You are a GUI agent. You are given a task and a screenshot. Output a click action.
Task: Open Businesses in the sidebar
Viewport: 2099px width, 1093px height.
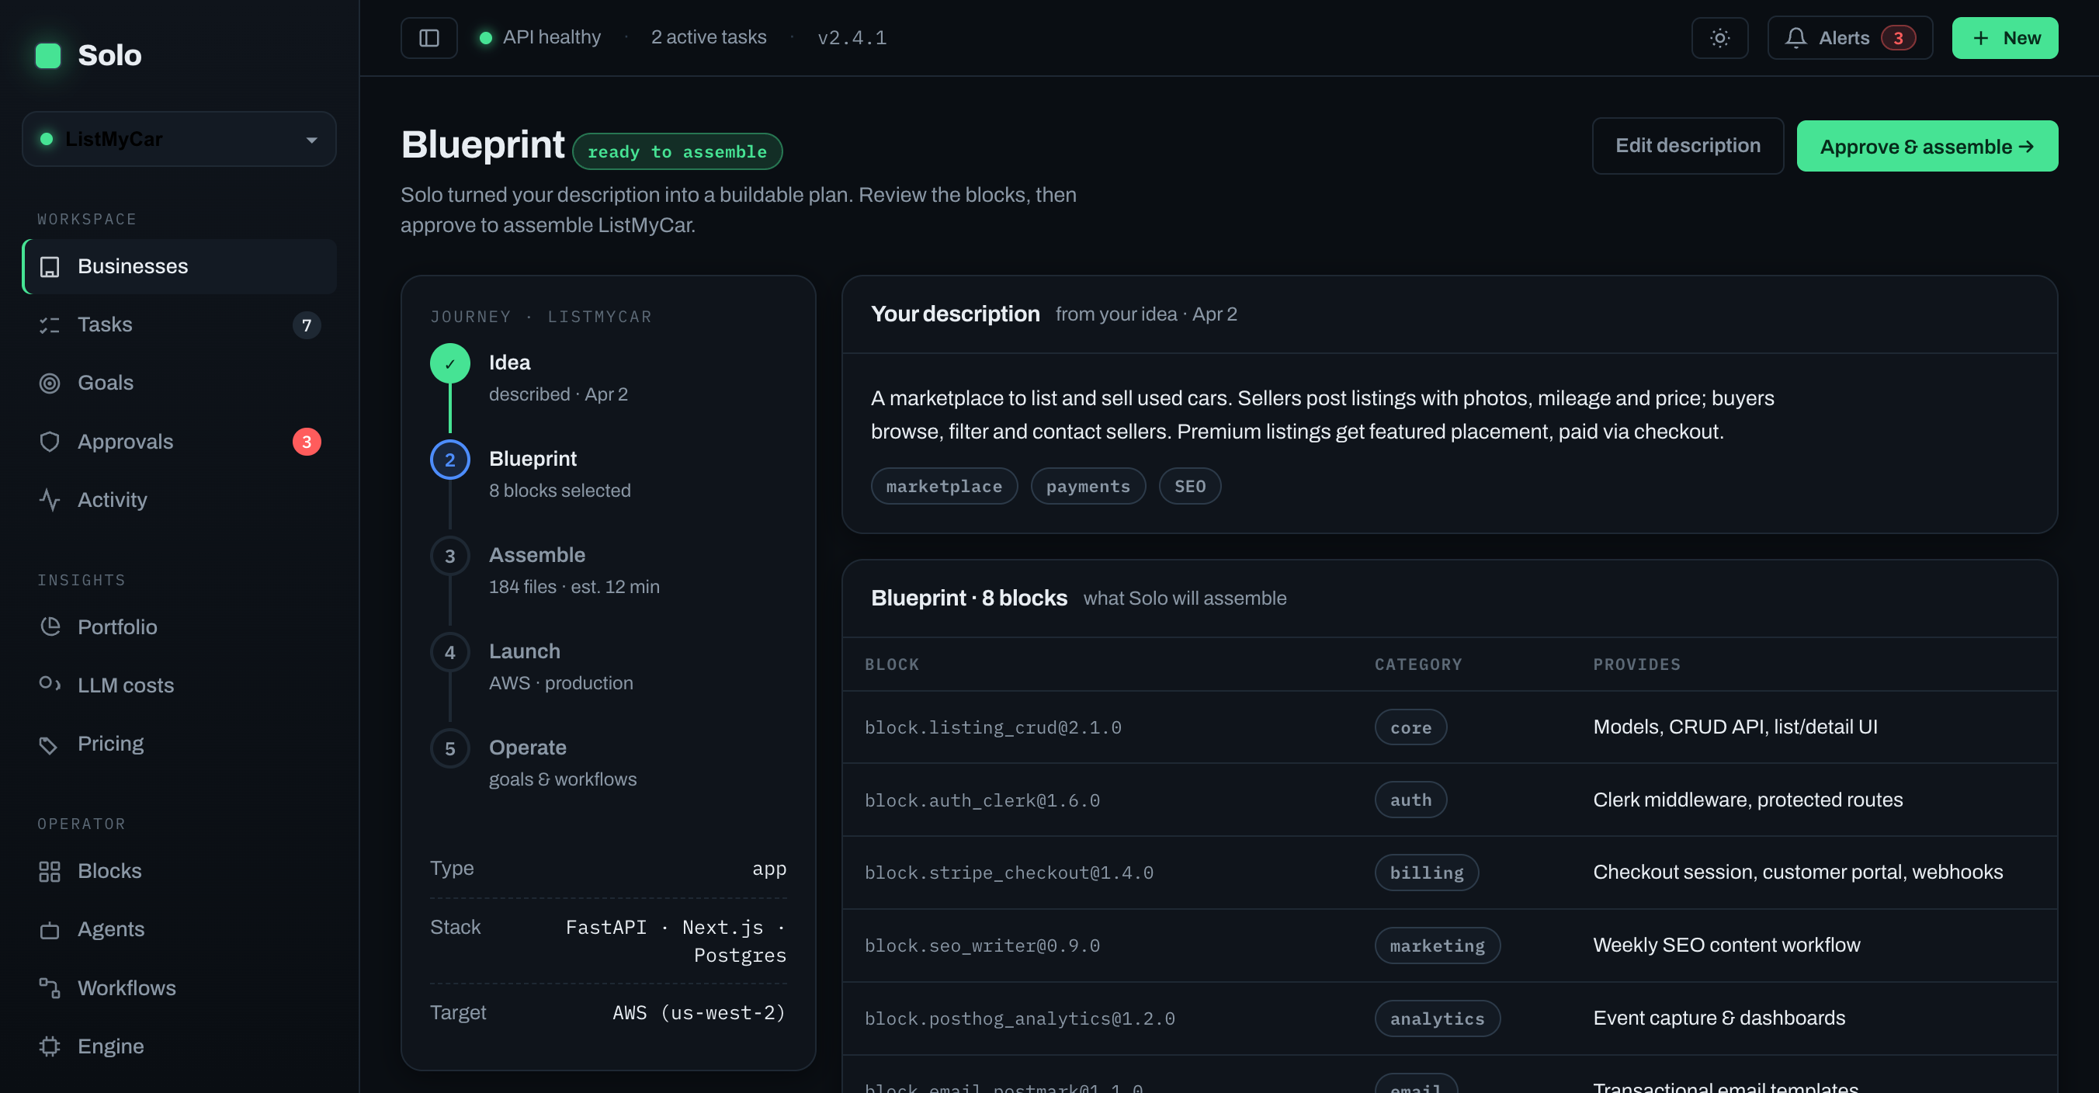click(x=179, y=266)
